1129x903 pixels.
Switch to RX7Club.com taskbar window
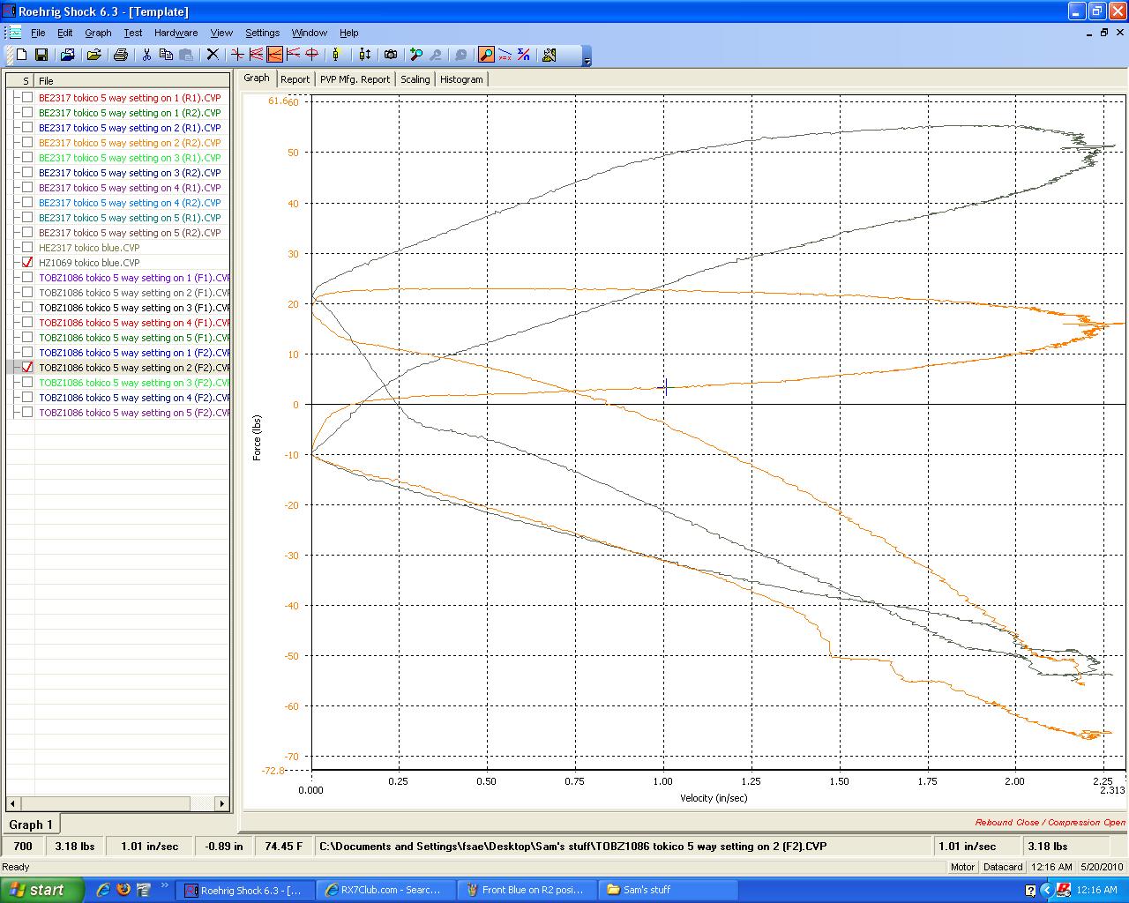(383, 890)
